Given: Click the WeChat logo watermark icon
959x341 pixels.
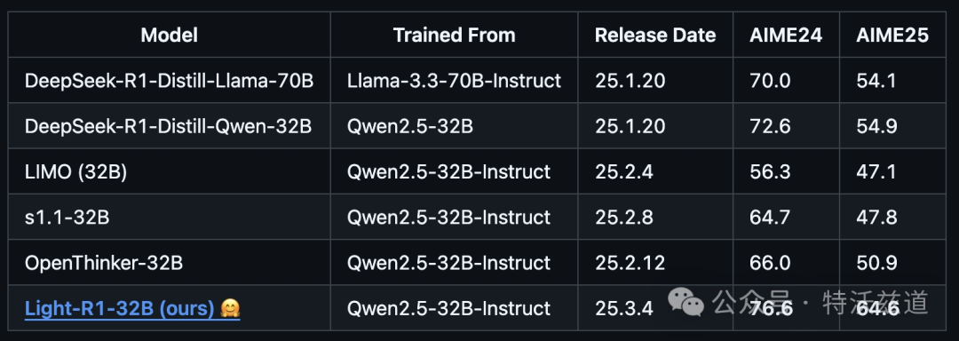Looking at the screenshot, I should click(686, 303).
